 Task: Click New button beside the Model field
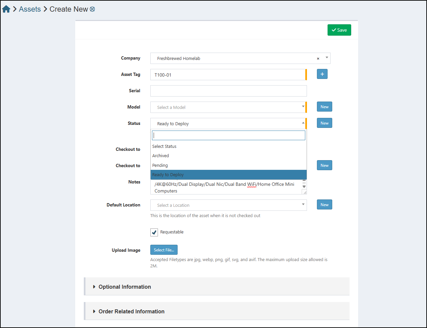pyautogui.click(x=324, y=107)
